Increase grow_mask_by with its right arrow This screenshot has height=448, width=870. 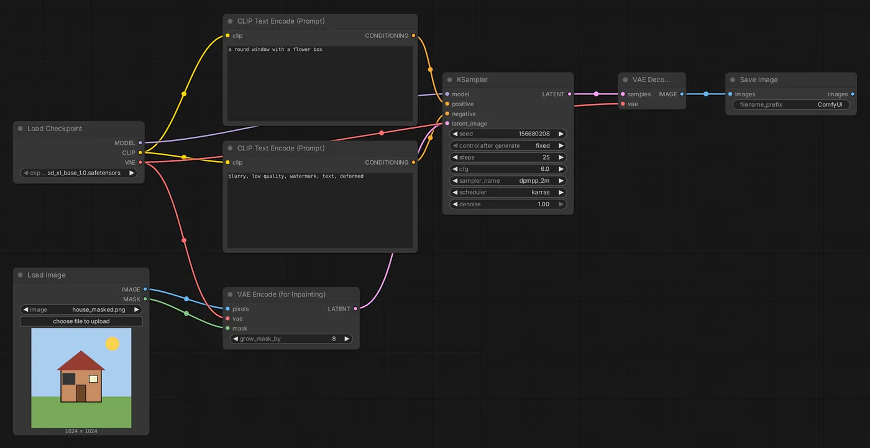click(347, 339)
